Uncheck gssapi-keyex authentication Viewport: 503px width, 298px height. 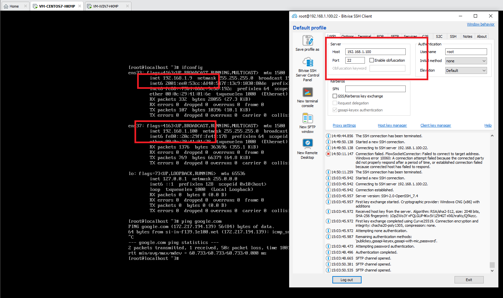[x=335, y=110]
